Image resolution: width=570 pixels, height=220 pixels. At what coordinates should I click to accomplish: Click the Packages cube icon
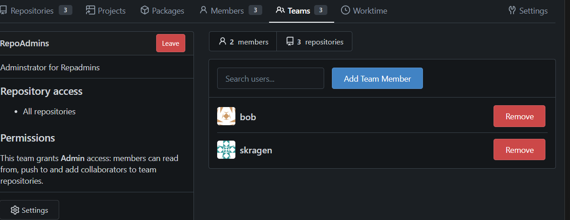(145, 10)
